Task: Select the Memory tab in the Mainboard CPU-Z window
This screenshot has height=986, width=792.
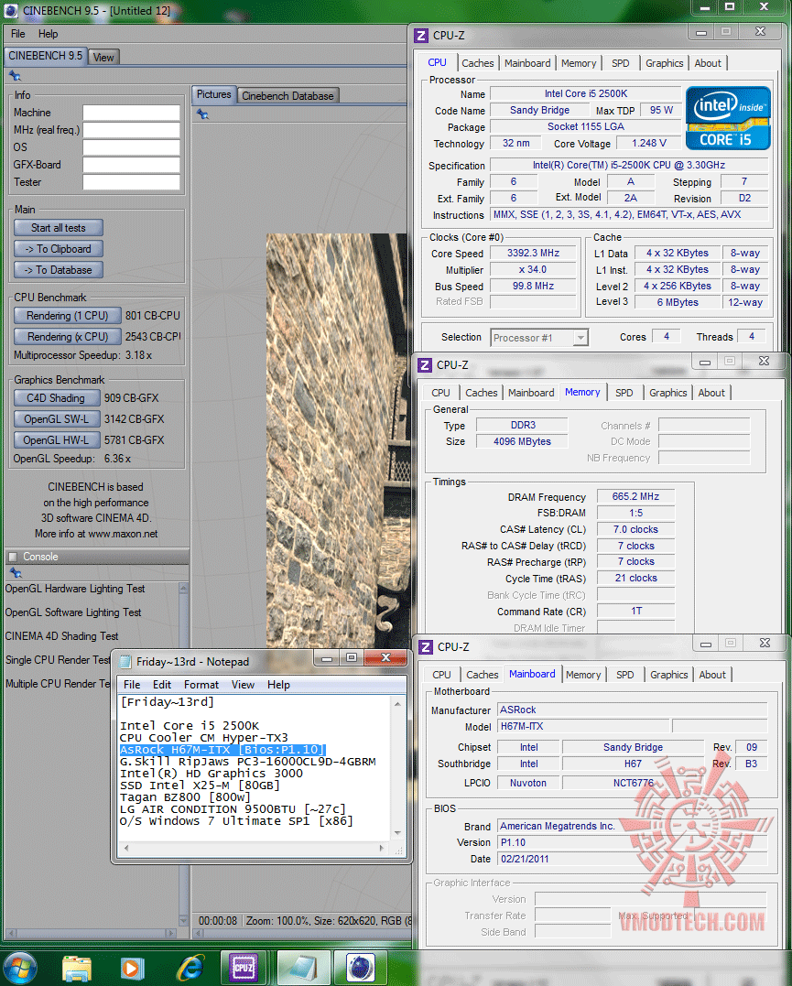Action: click(583, 675)
